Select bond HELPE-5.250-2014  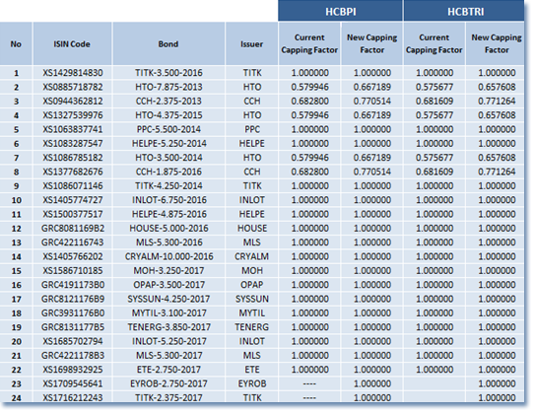coord(168,143)
